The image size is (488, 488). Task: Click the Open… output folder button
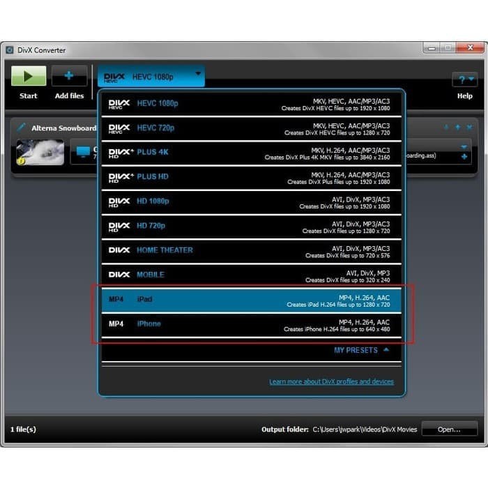(x=450, y=429)
